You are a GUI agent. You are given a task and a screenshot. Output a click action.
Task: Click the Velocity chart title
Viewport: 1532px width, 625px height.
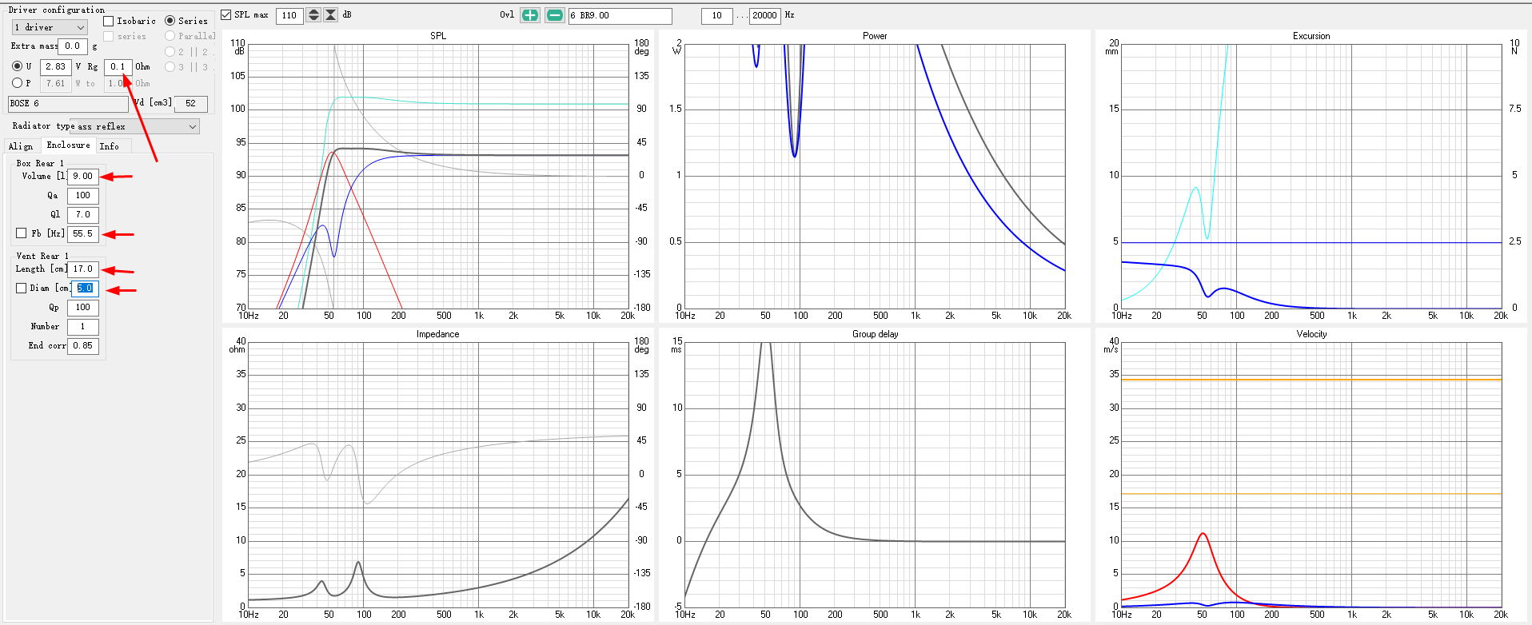pyautogui.click(x=1311, y=334)
